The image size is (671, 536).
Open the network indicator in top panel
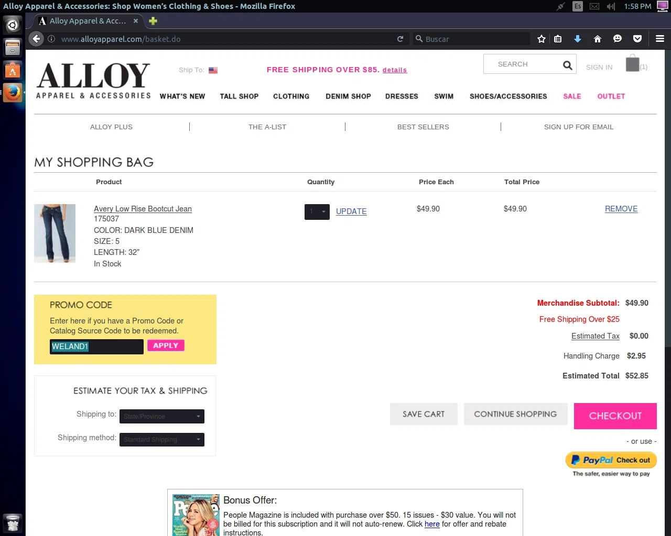(x=561, y=6)
